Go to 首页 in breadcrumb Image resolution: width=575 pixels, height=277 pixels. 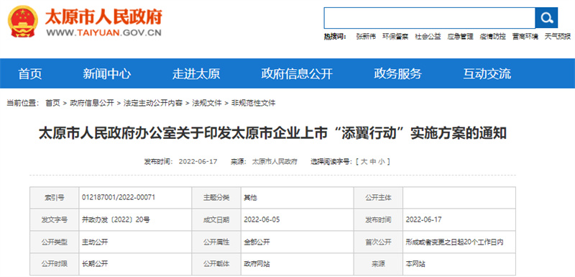[x=52, y=103]
